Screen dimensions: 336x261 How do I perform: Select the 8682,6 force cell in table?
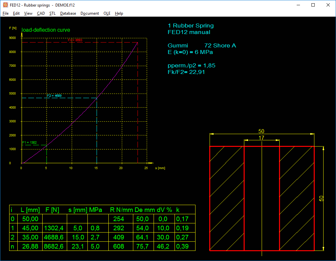[x=53, y=247]
